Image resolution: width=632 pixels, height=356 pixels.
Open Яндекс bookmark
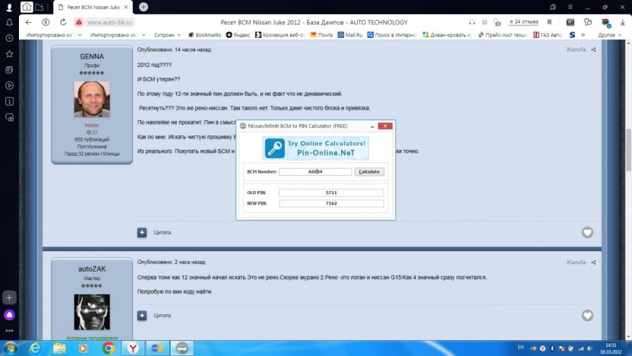click(238, 35)
